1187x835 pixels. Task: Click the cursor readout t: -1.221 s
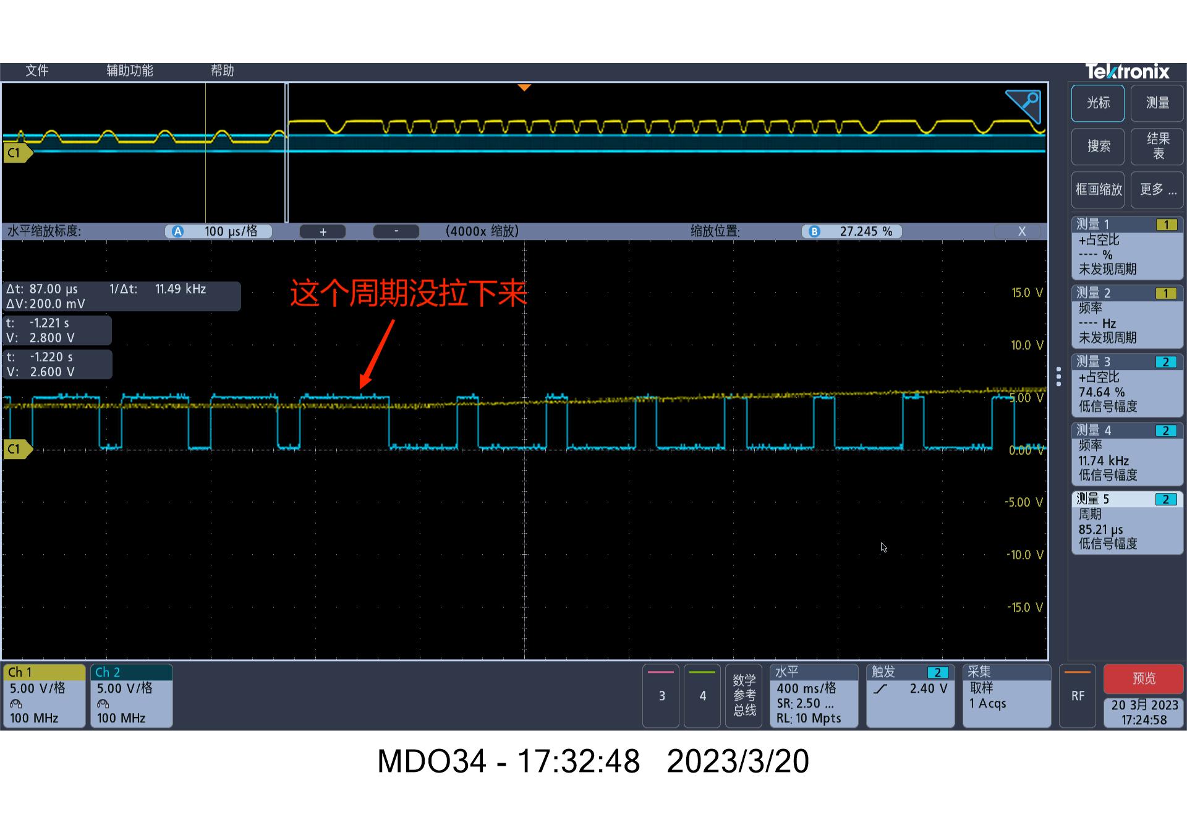(x=57, y=330)
